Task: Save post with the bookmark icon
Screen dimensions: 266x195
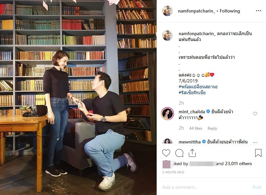Action: (x=258, y=153)
